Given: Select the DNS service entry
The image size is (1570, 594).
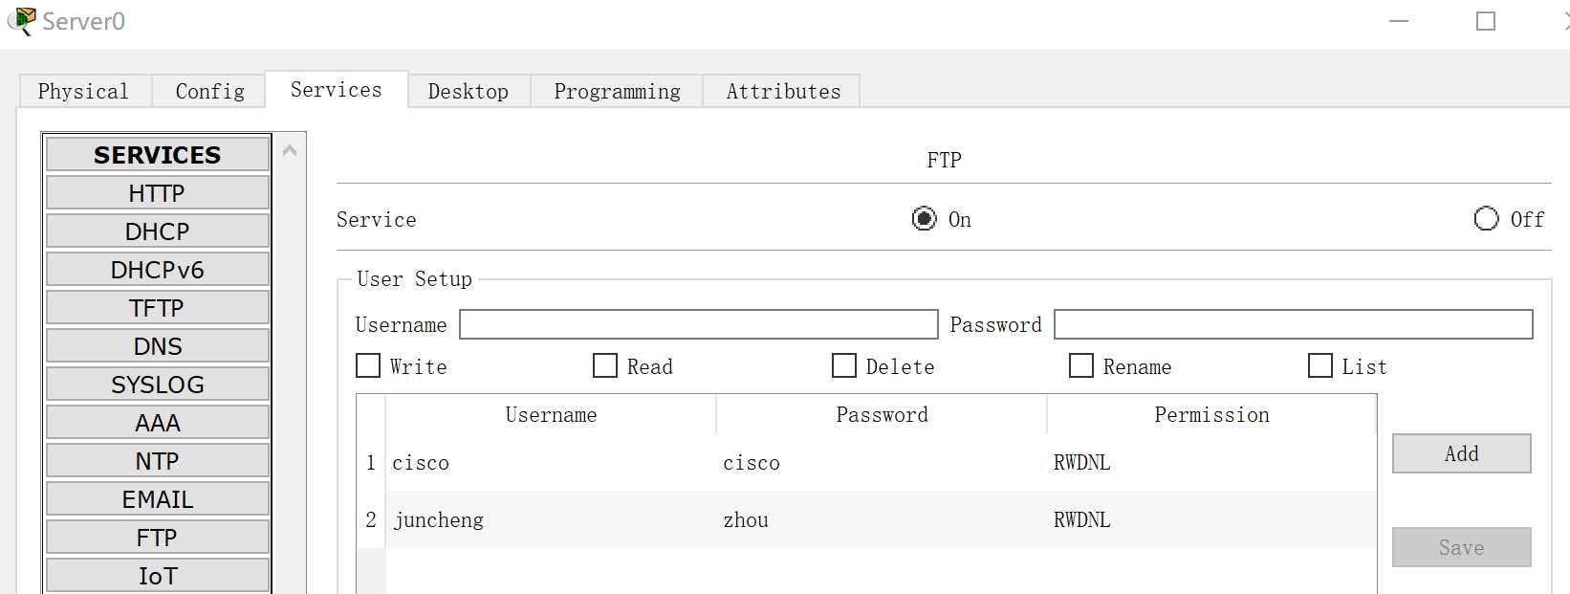Looking at the screenshot, I should point(158,346).
